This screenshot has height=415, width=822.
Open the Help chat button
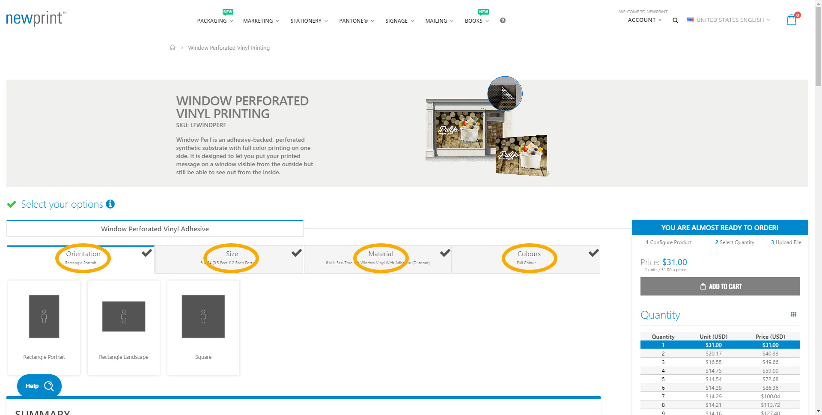(x=39, y=386)
